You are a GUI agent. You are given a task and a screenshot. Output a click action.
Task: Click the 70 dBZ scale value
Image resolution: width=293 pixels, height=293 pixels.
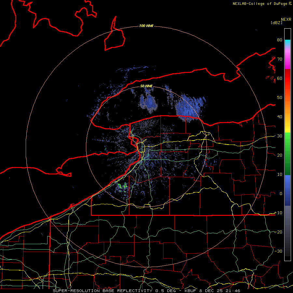(x=280, y=59)
